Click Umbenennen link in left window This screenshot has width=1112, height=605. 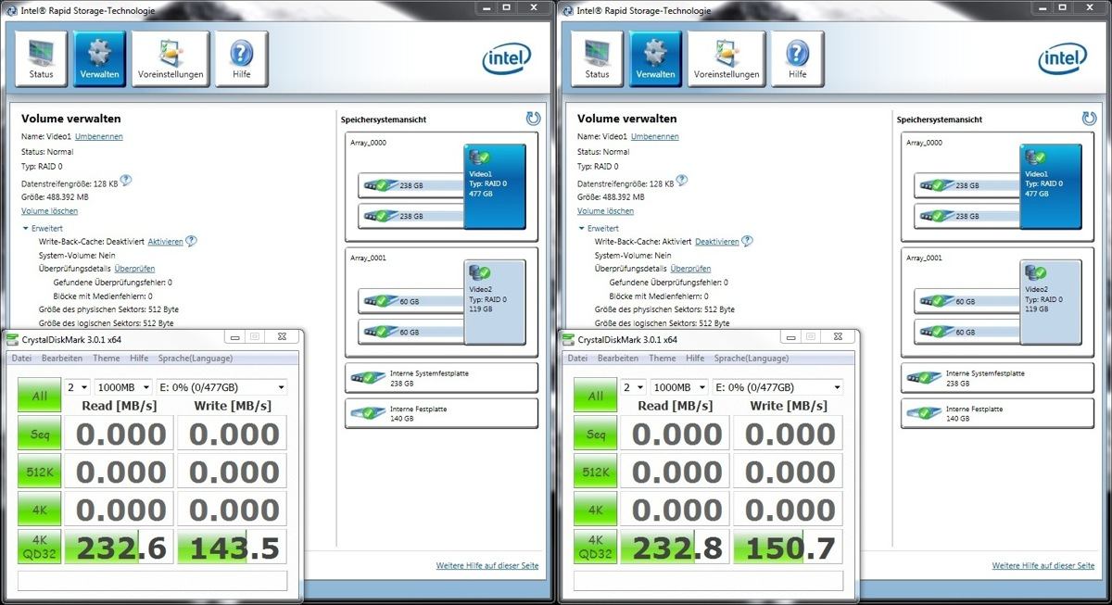coord(98,136)
